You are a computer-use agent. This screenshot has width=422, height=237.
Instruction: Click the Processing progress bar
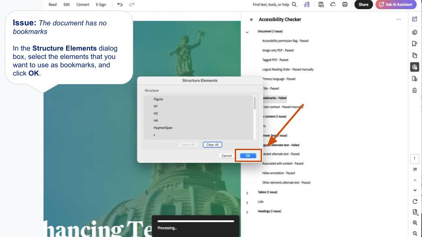click(x=196, y=221)
